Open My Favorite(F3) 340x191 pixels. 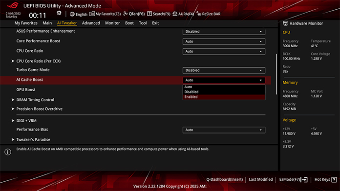click(x=108, y=14)
